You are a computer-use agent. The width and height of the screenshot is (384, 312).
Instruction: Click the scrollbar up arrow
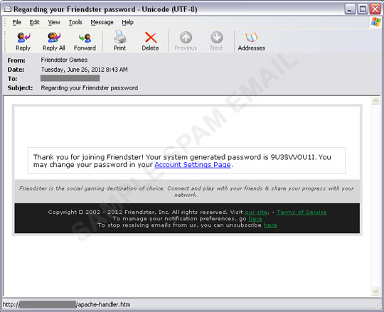[375, 101]
